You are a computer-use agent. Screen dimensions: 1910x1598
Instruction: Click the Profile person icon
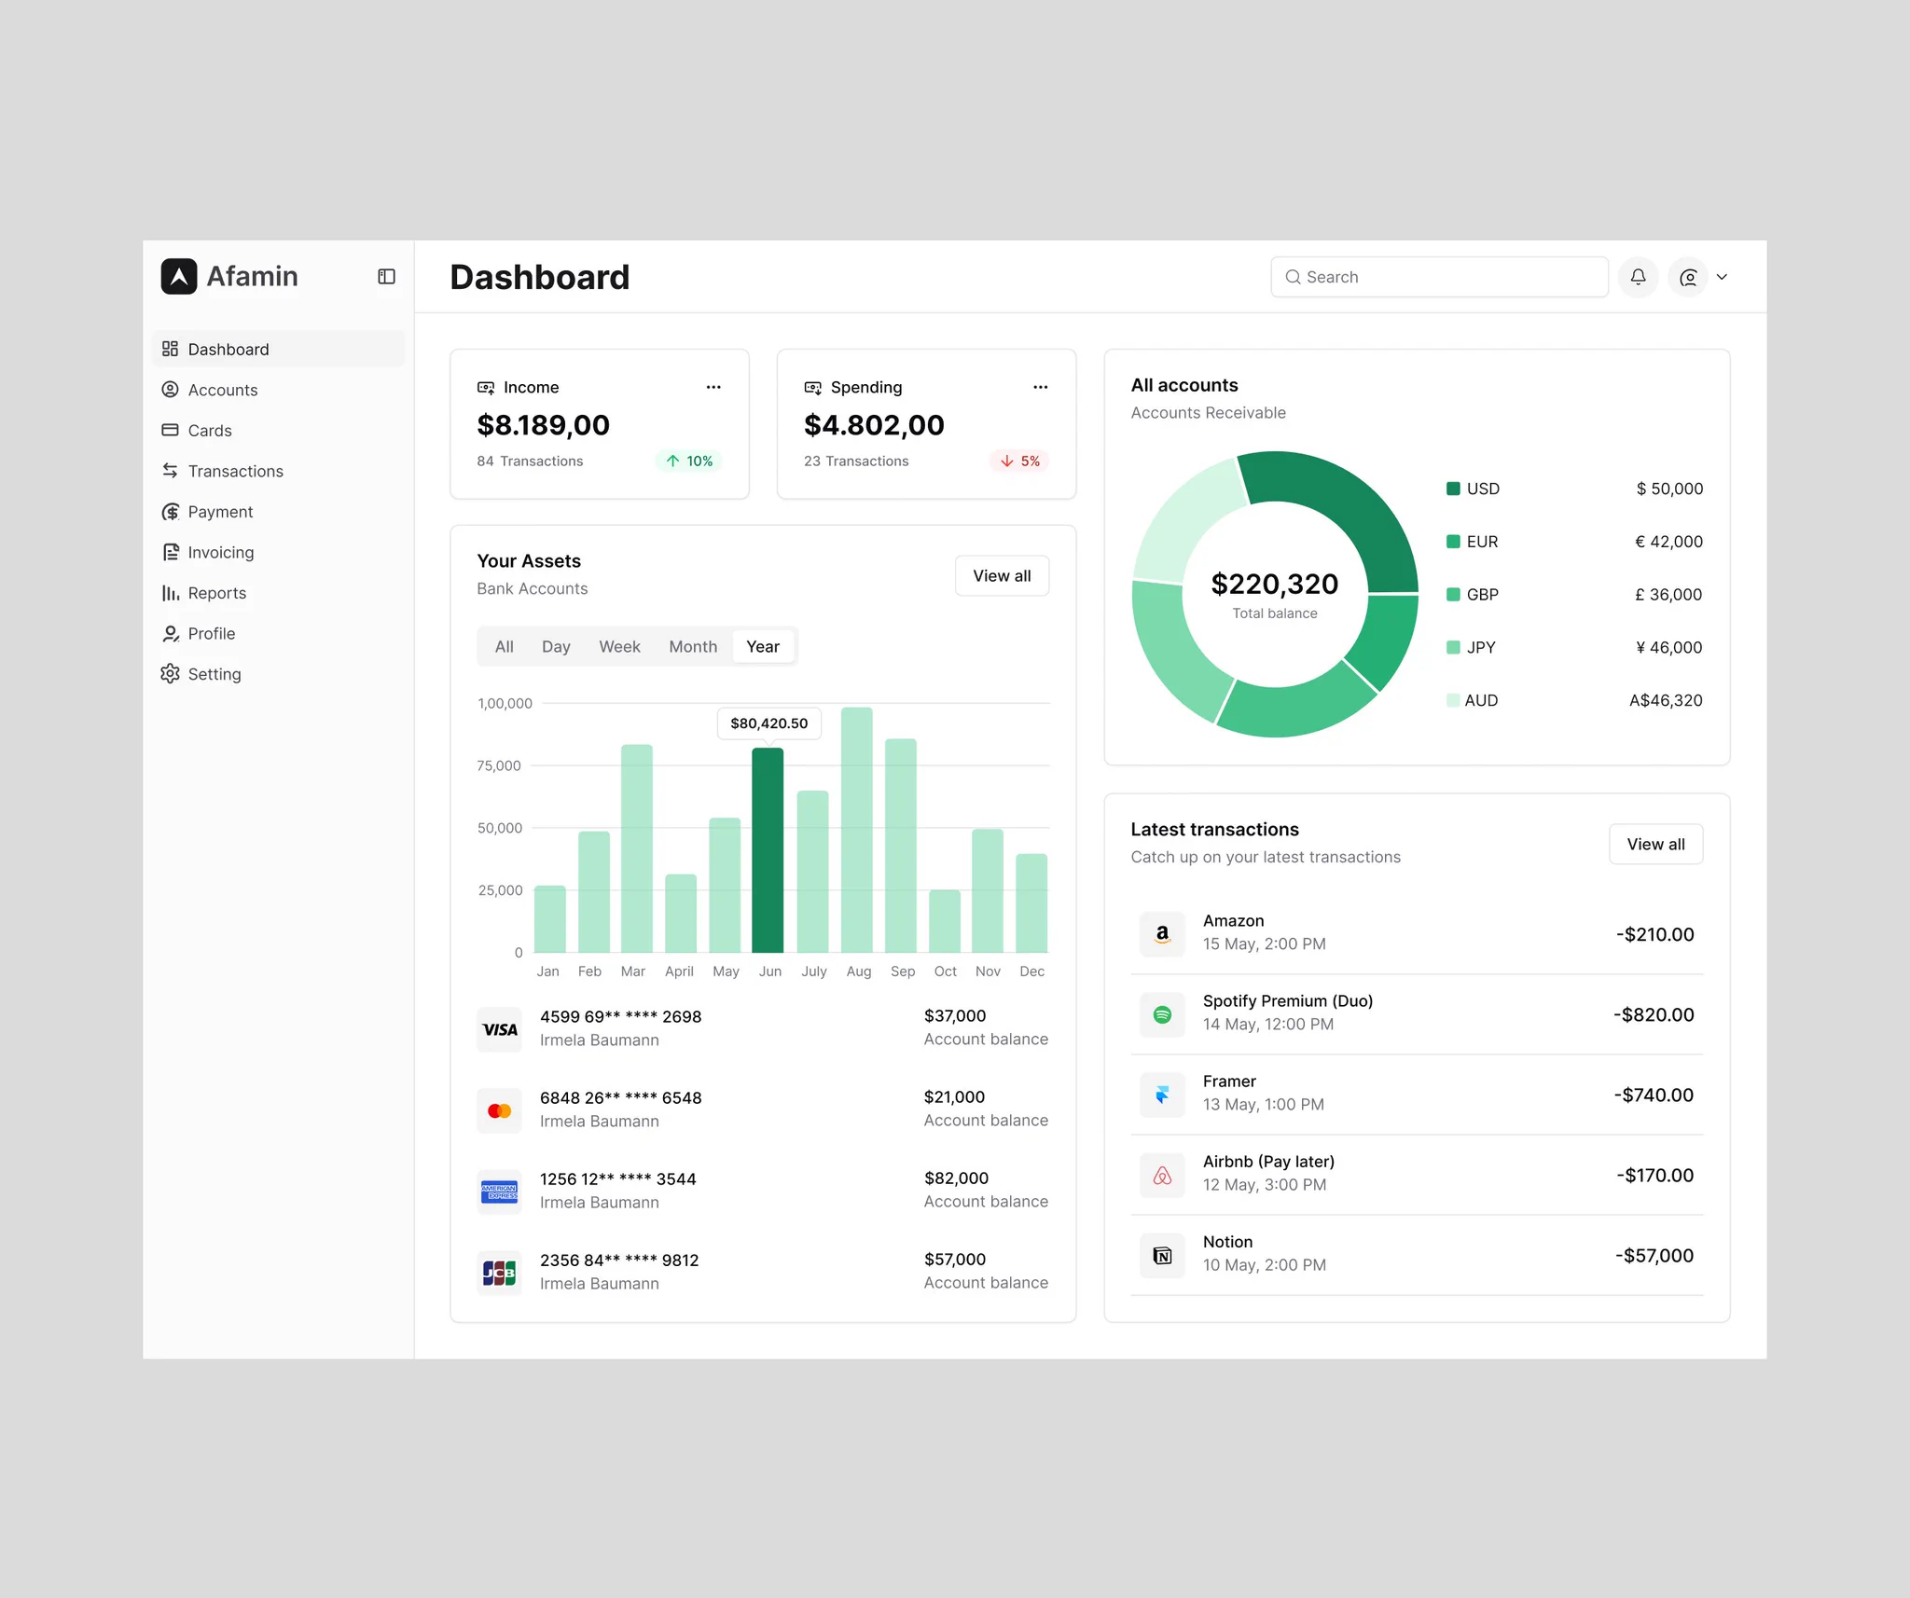(170, 634)
